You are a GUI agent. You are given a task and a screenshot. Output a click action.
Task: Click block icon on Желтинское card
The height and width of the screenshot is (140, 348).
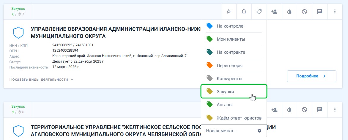[x=305, y=110]
